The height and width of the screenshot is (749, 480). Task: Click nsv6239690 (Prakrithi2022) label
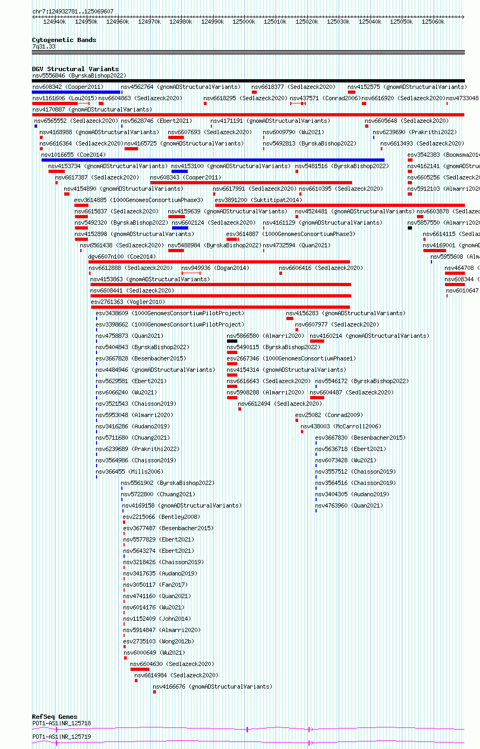(415, 133)
